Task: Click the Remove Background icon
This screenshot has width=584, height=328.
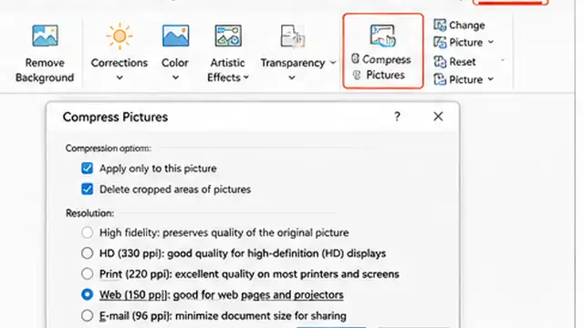Action: (x=45, y=36)
